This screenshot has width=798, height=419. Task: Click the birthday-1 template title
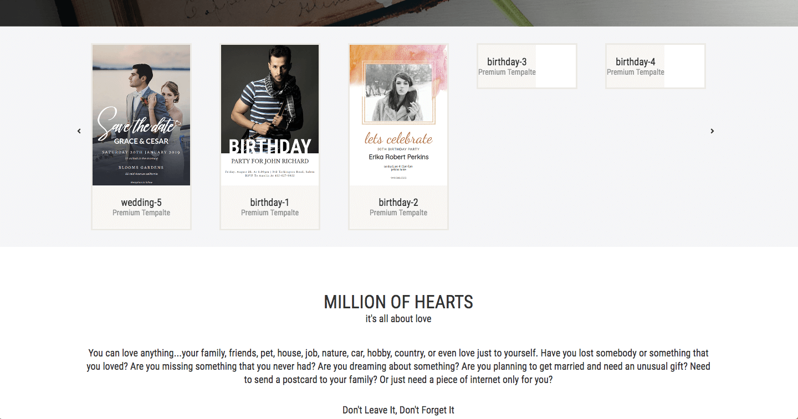(x=270, y=203)
